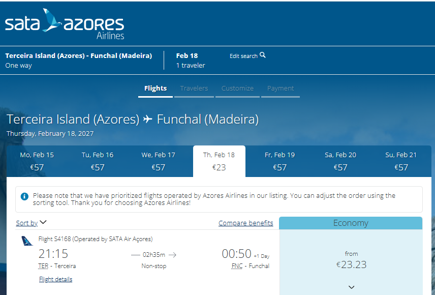This screenshot has height=295, width=435.
Task: Click the Flight S4168 operator text
Action: (x=96, y=239)
